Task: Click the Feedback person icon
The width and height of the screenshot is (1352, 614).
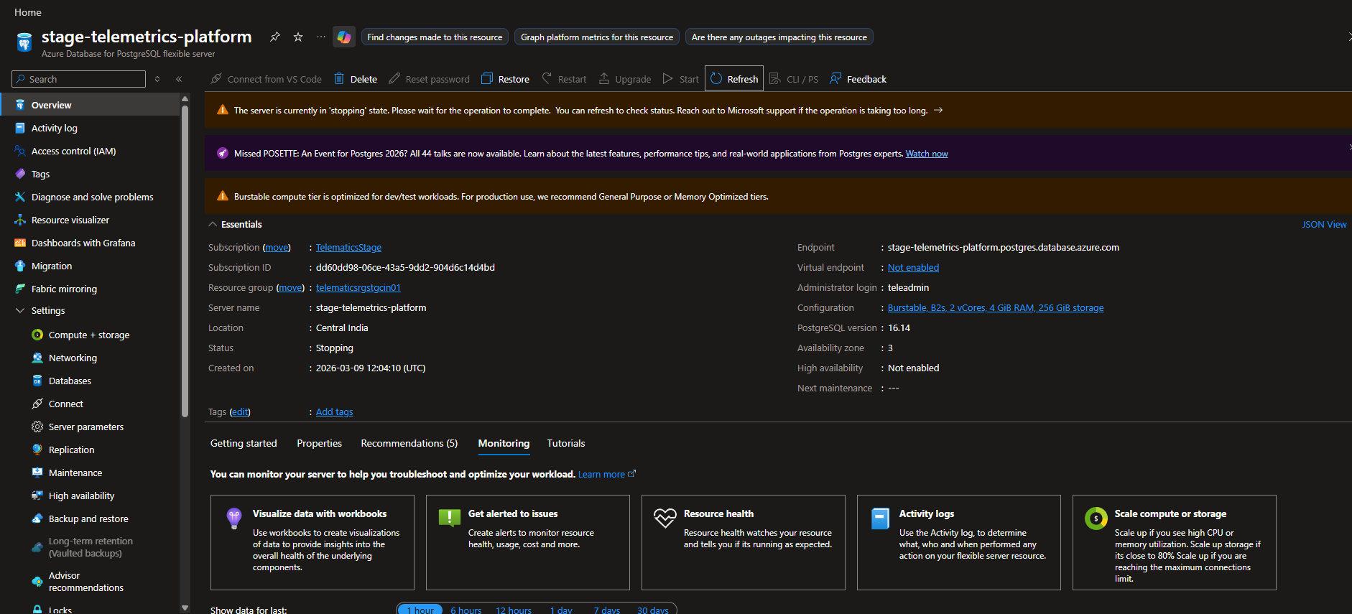Action: pos(835,79)
